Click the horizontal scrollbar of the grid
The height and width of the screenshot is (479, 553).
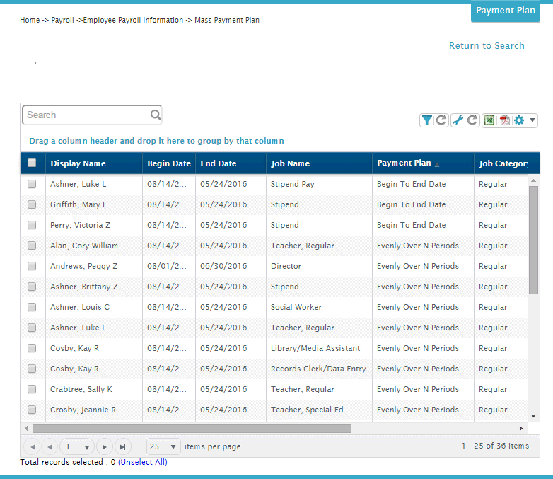(192, 428)
